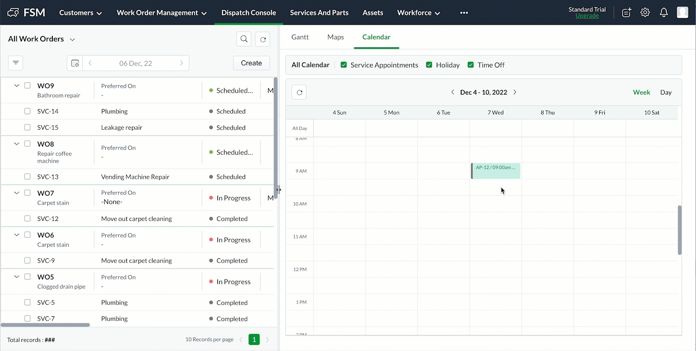Open the settings gear icon
Screen dimensions: 696x351
pos(645,13)
